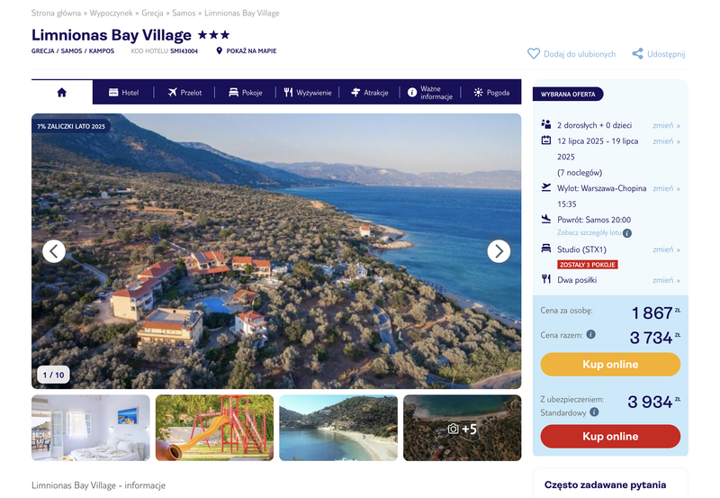
Task: Add hotel to favorites heart icon
Action: [534, 54]
